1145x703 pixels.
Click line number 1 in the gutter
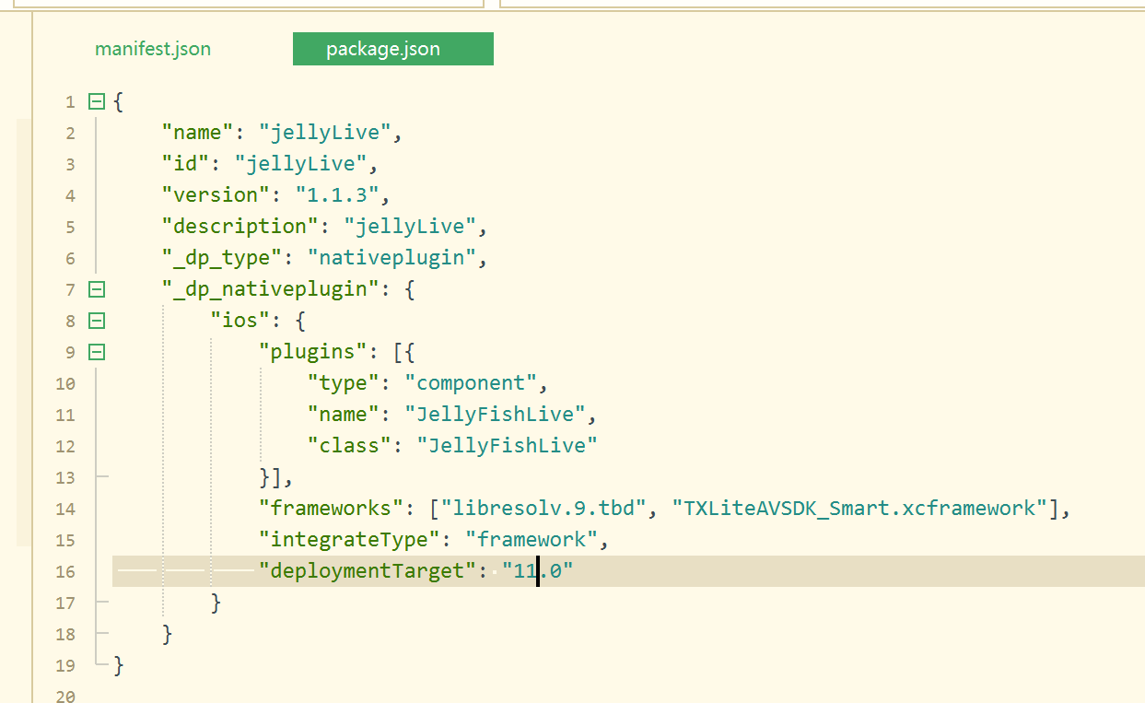tap(70, 101)
